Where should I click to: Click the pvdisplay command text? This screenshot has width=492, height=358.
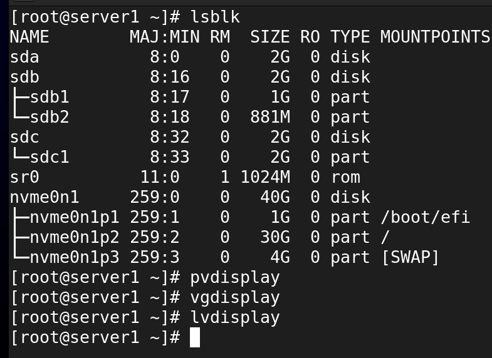[x=234, y=278]
